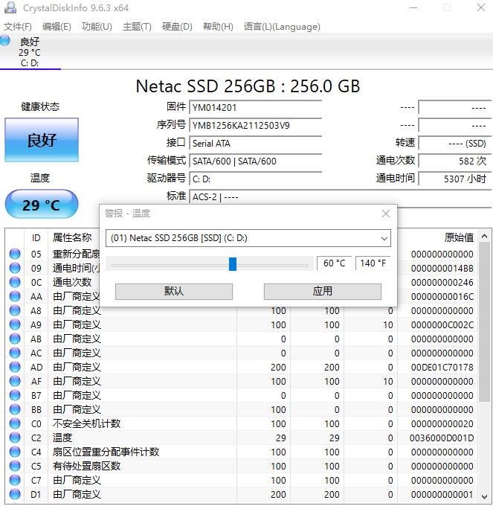Click the ID column header
Screen dimensions: 493x506
(36, 238)
